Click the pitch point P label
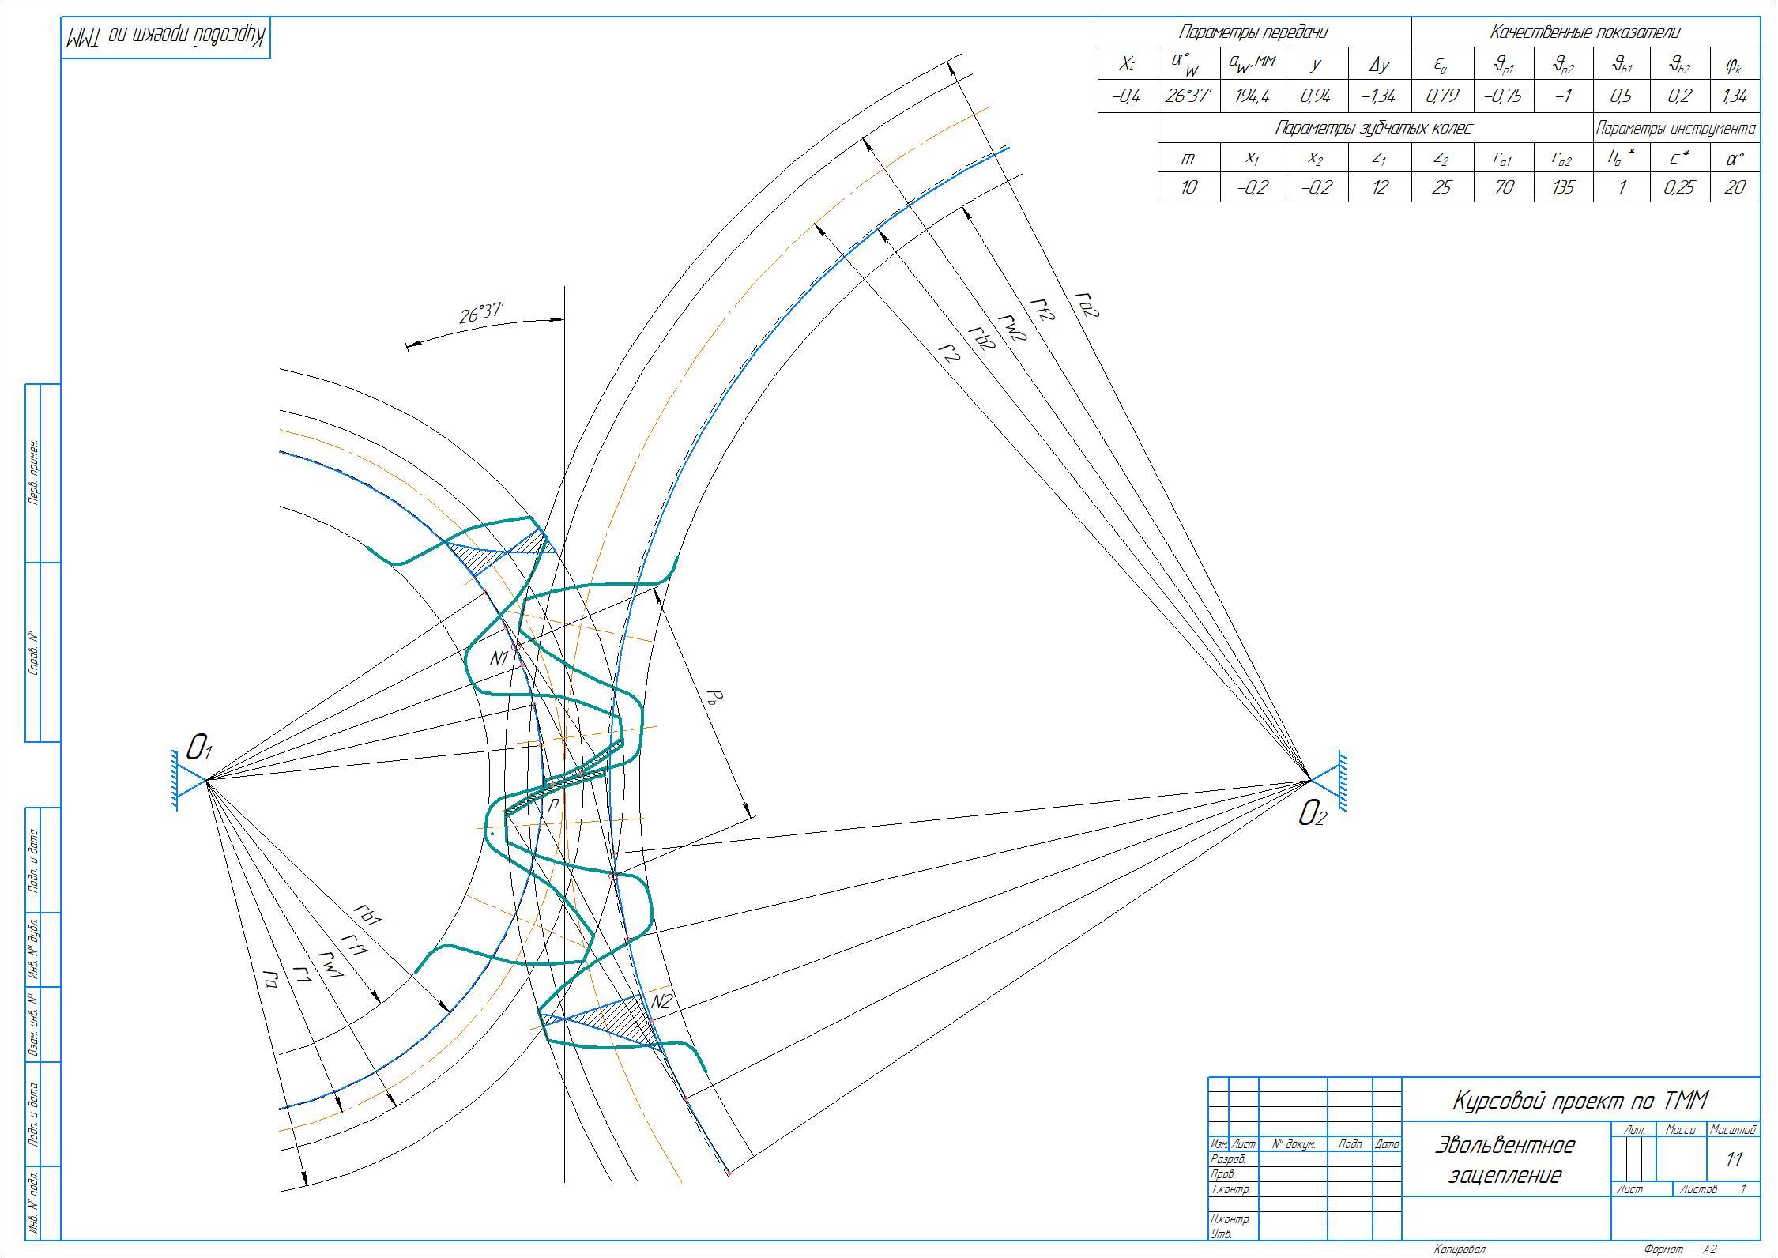 coord(553,804)
